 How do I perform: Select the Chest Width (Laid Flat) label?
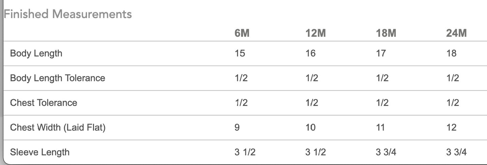pos(58,128)
